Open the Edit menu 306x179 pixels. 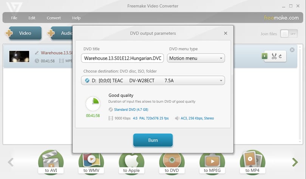pos(32,18)
